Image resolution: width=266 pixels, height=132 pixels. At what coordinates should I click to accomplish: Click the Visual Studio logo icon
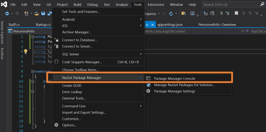[x=4, y=4]
